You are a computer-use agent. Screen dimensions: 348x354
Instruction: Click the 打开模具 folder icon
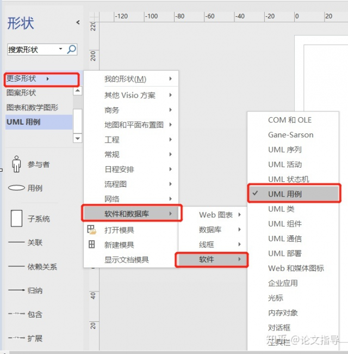[x=91, y=230]
